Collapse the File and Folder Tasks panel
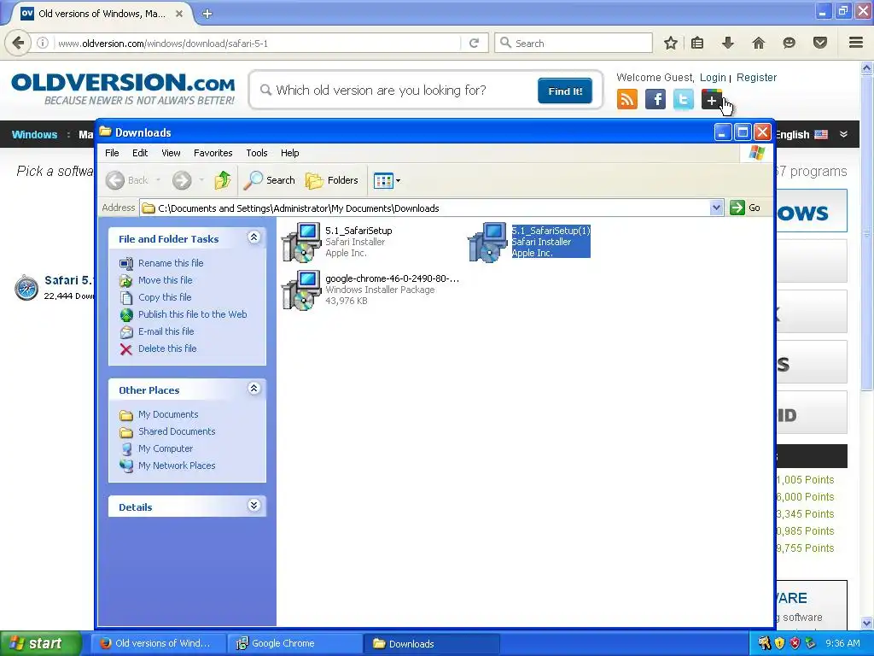This screenshot has height=656, width=874. tap(253, 237)
